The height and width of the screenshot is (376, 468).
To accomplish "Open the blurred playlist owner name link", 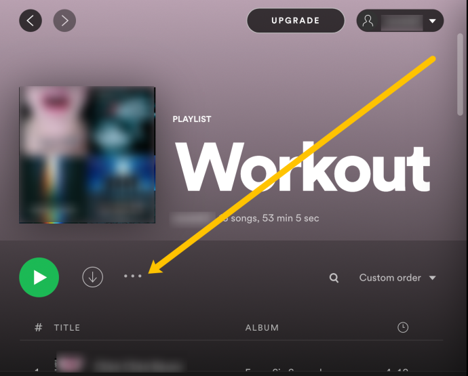I will point(193,218).
